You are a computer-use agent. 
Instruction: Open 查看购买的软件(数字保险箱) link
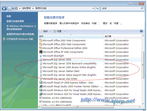(20, 34)
